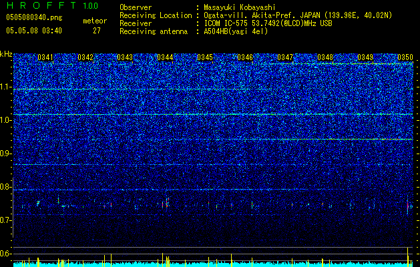The image size is (420, 267).
Task: Click the meteor label
Action: point(95,21)
